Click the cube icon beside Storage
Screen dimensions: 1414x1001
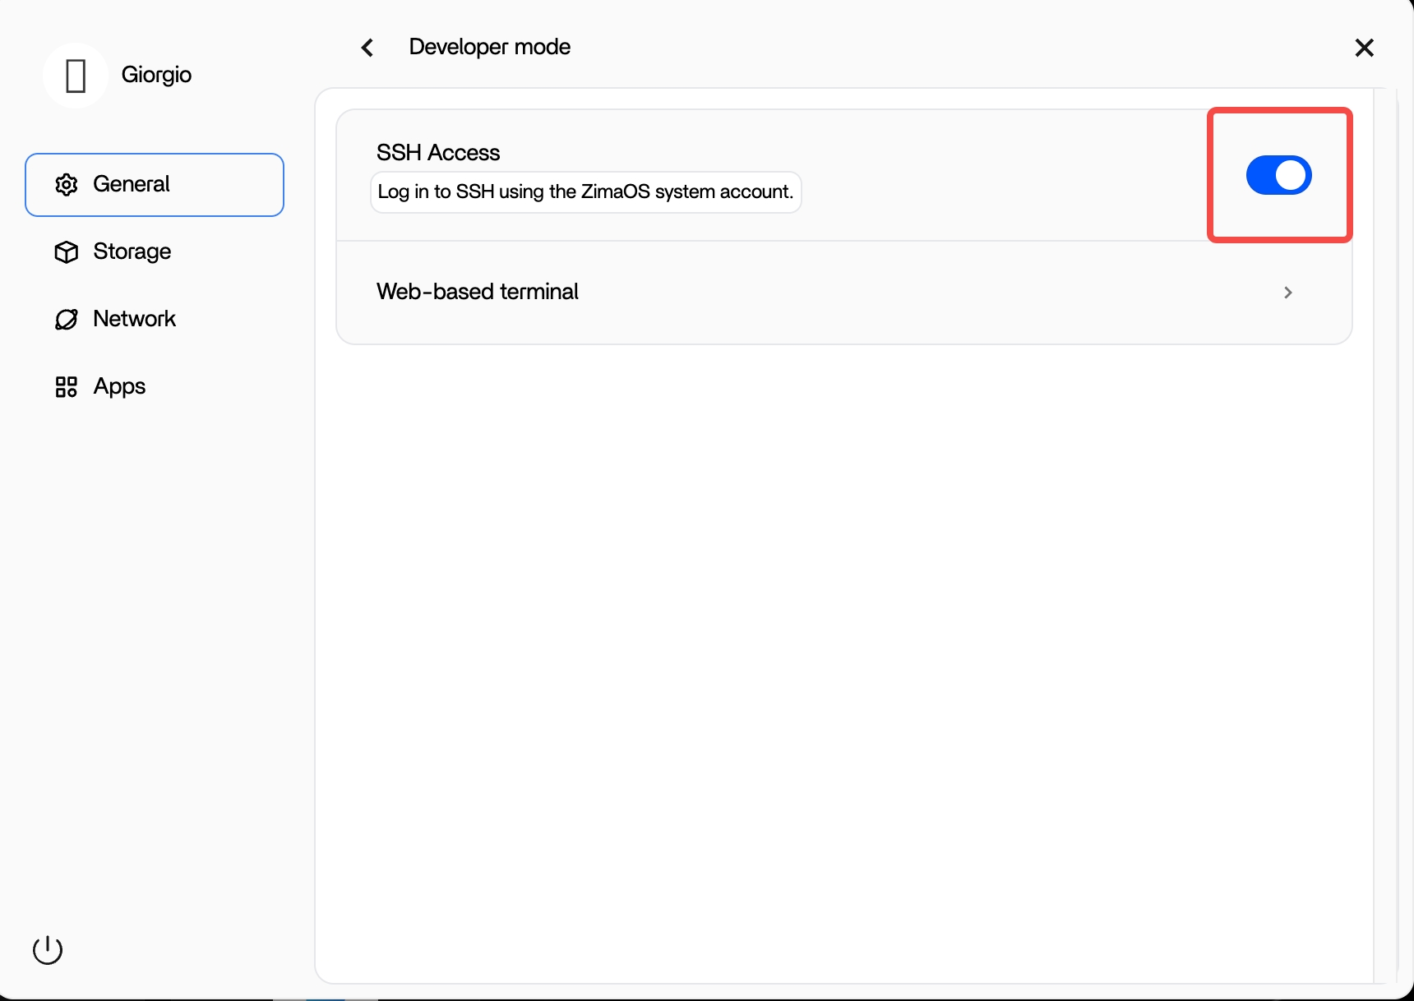[67, 252]
